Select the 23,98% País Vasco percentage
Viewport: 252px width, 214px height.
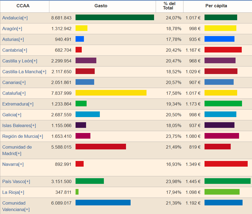(x=173, y=182)
